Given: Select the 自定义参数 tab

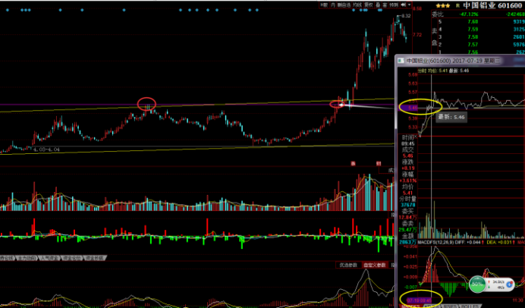Looking at the screenshot, I should point(374,265).
